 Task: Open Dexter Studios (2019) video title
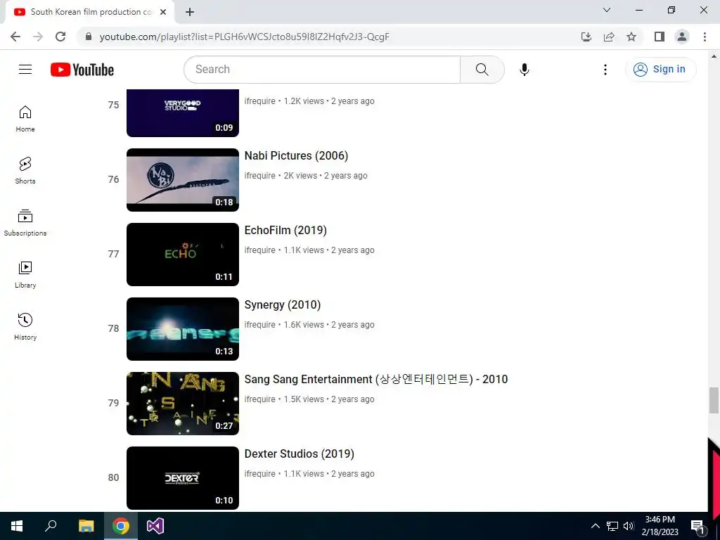(300, 454)
